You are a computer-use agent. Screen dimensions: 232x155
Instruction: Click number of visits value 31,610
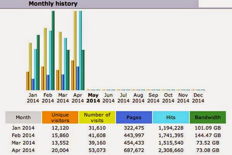[x=97, y=128]
